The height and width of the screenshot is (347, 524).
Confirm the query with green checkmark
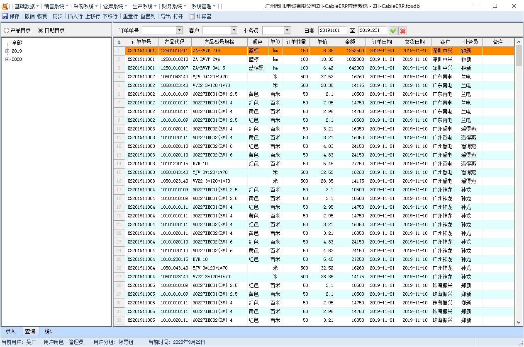coord(393,31)
